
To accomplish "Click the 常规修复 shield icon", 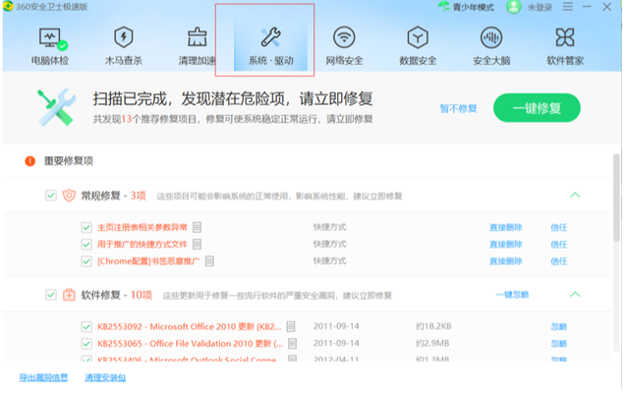I will (x=69, y=196).
